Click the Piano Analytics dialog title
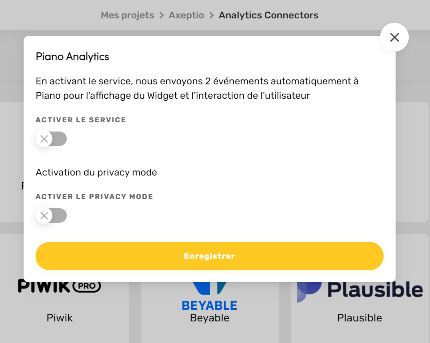 pyautogui.click(x=72, y=56)
